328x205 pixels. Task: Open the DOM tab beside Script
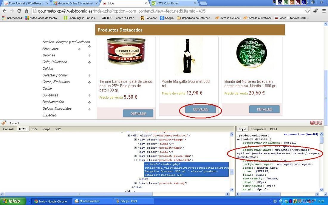click(x=58, y=129)
